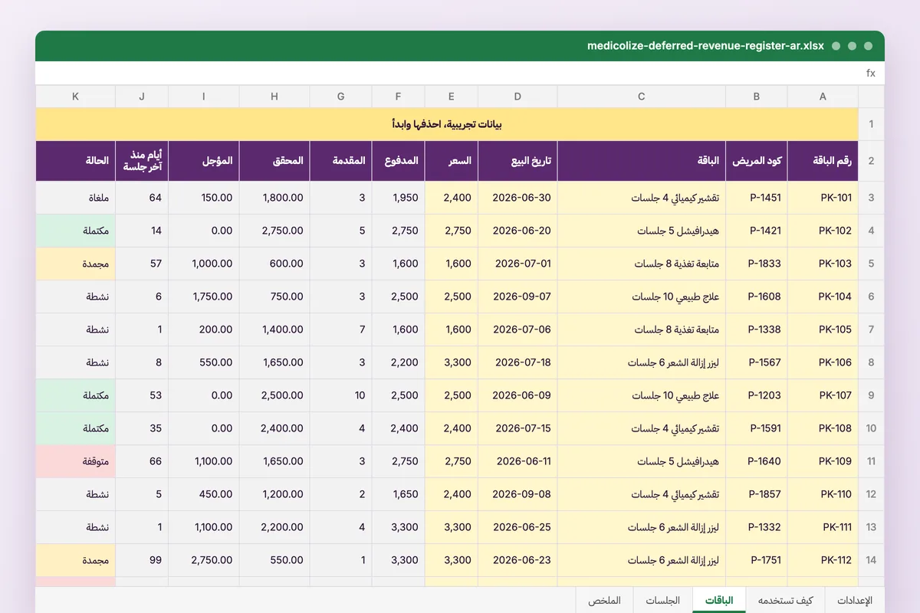Screen dimensions: 920x613
Task: Select the row 12 header number
Action: [871, 494]
